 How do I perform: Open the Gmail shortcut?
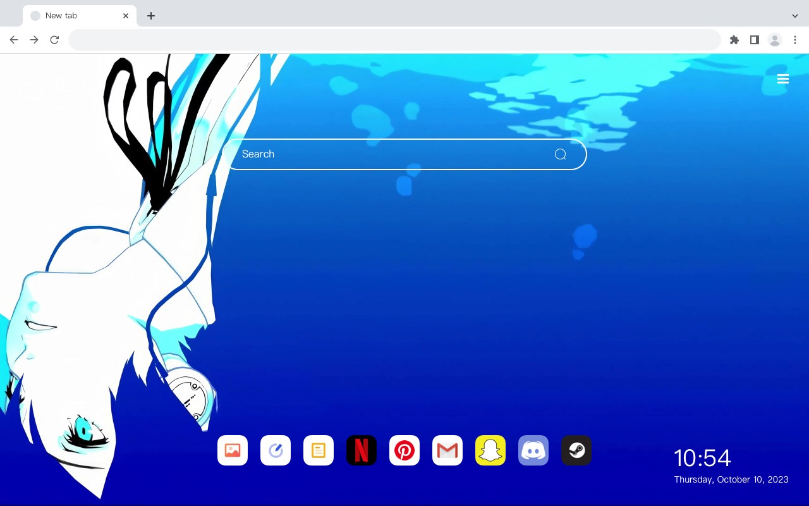[x=447, y=450]
